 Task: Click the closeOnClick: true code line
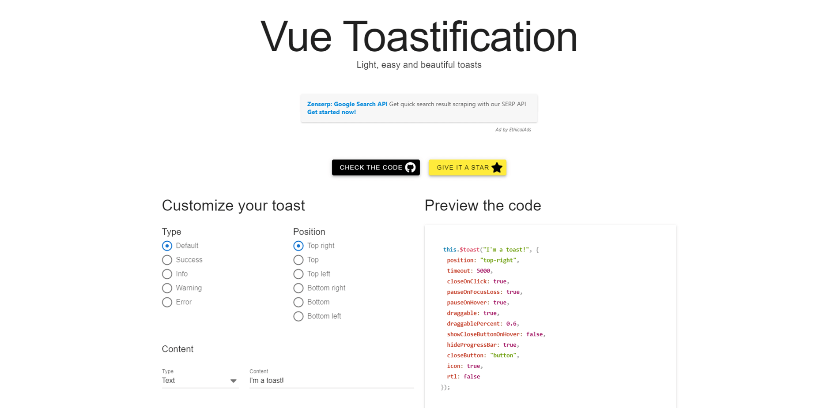point(478,281)
